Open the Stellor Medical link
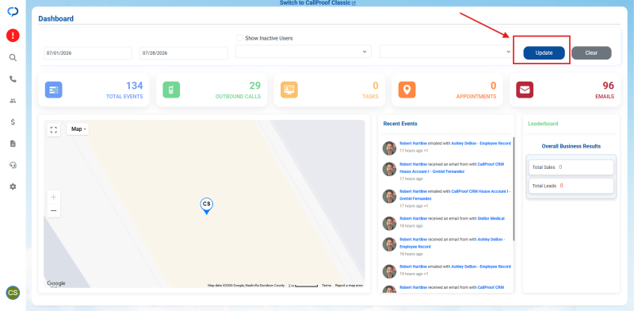 491,218
